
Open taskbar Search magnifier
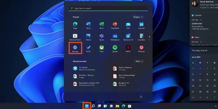[x=93, y=106]
